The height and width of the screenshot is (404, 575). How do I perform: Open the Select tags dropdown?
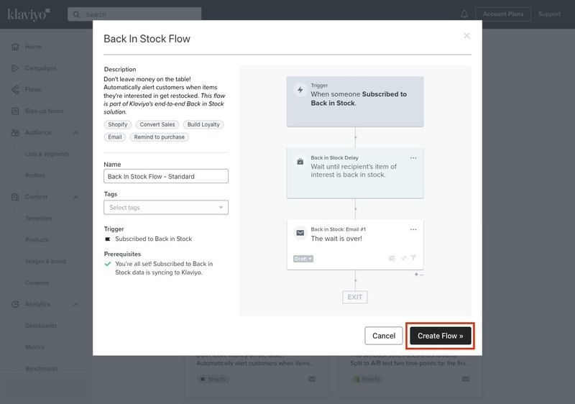[x=166, y=208]
